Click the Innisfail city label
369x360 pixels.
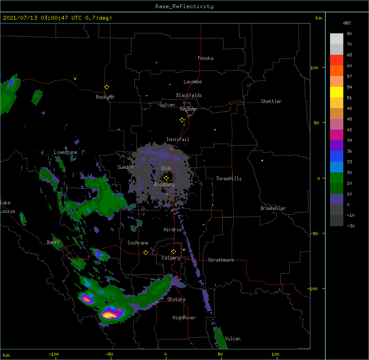tap(178, 139)
